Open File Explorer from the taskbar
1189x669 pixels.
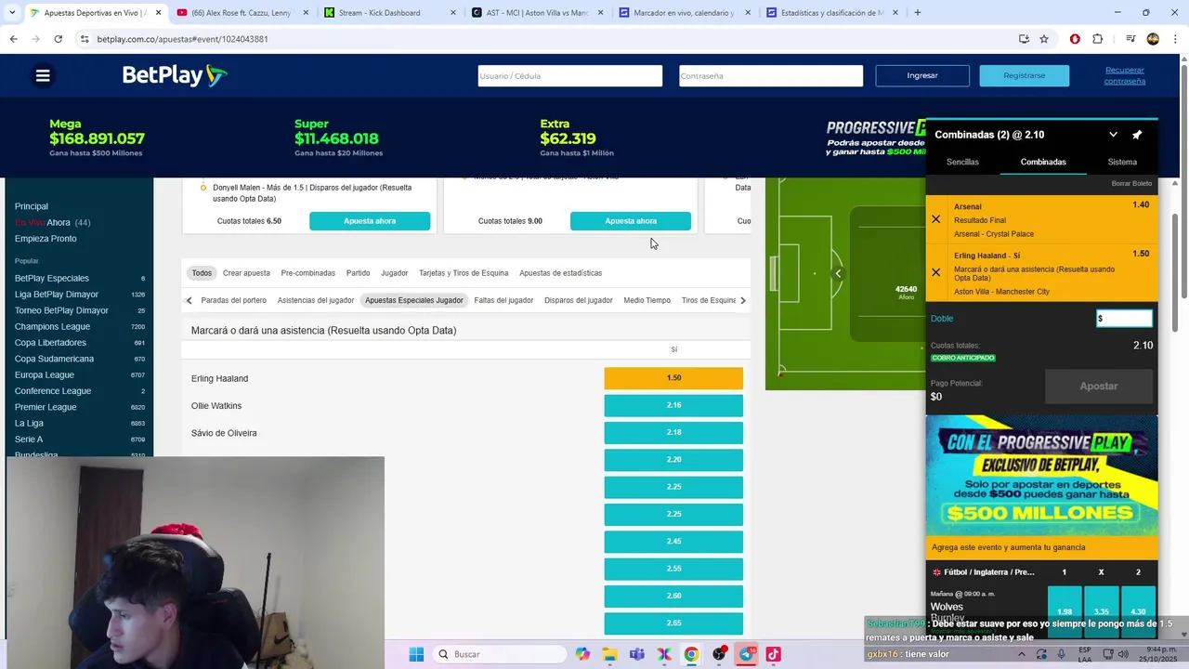pos(609,654)
